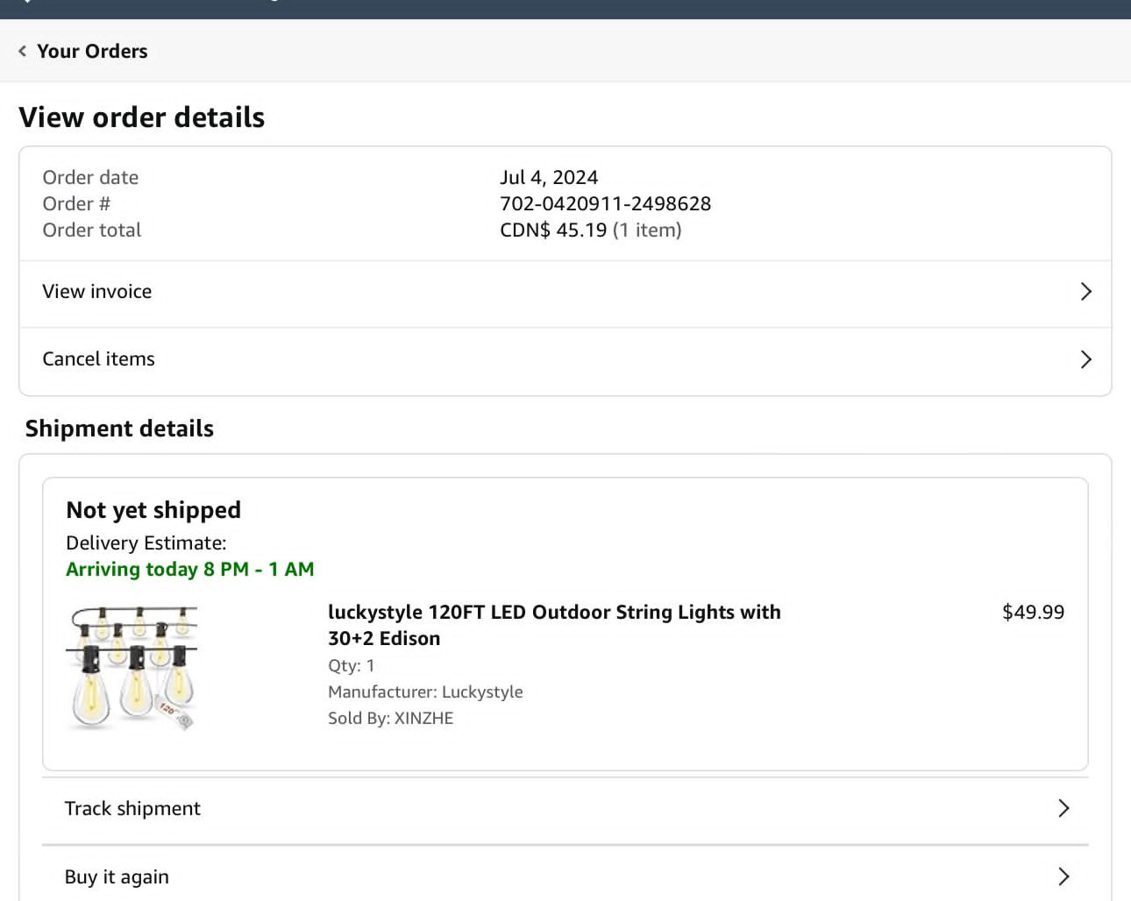Click the Manufacturer: Luckystyle text
The image size is (1131, 901).
coord(425,692)
